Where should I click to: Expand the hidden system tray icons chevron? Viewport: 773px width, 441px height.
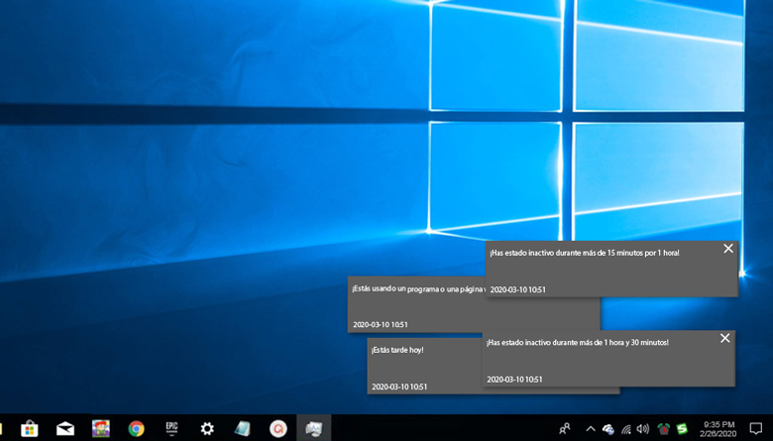(x=591, y=428)
